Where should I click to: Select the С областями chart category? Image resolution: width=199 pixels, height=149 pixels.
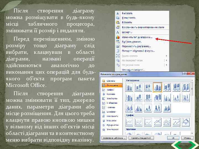pyautogui.click(x=112, y=103)
